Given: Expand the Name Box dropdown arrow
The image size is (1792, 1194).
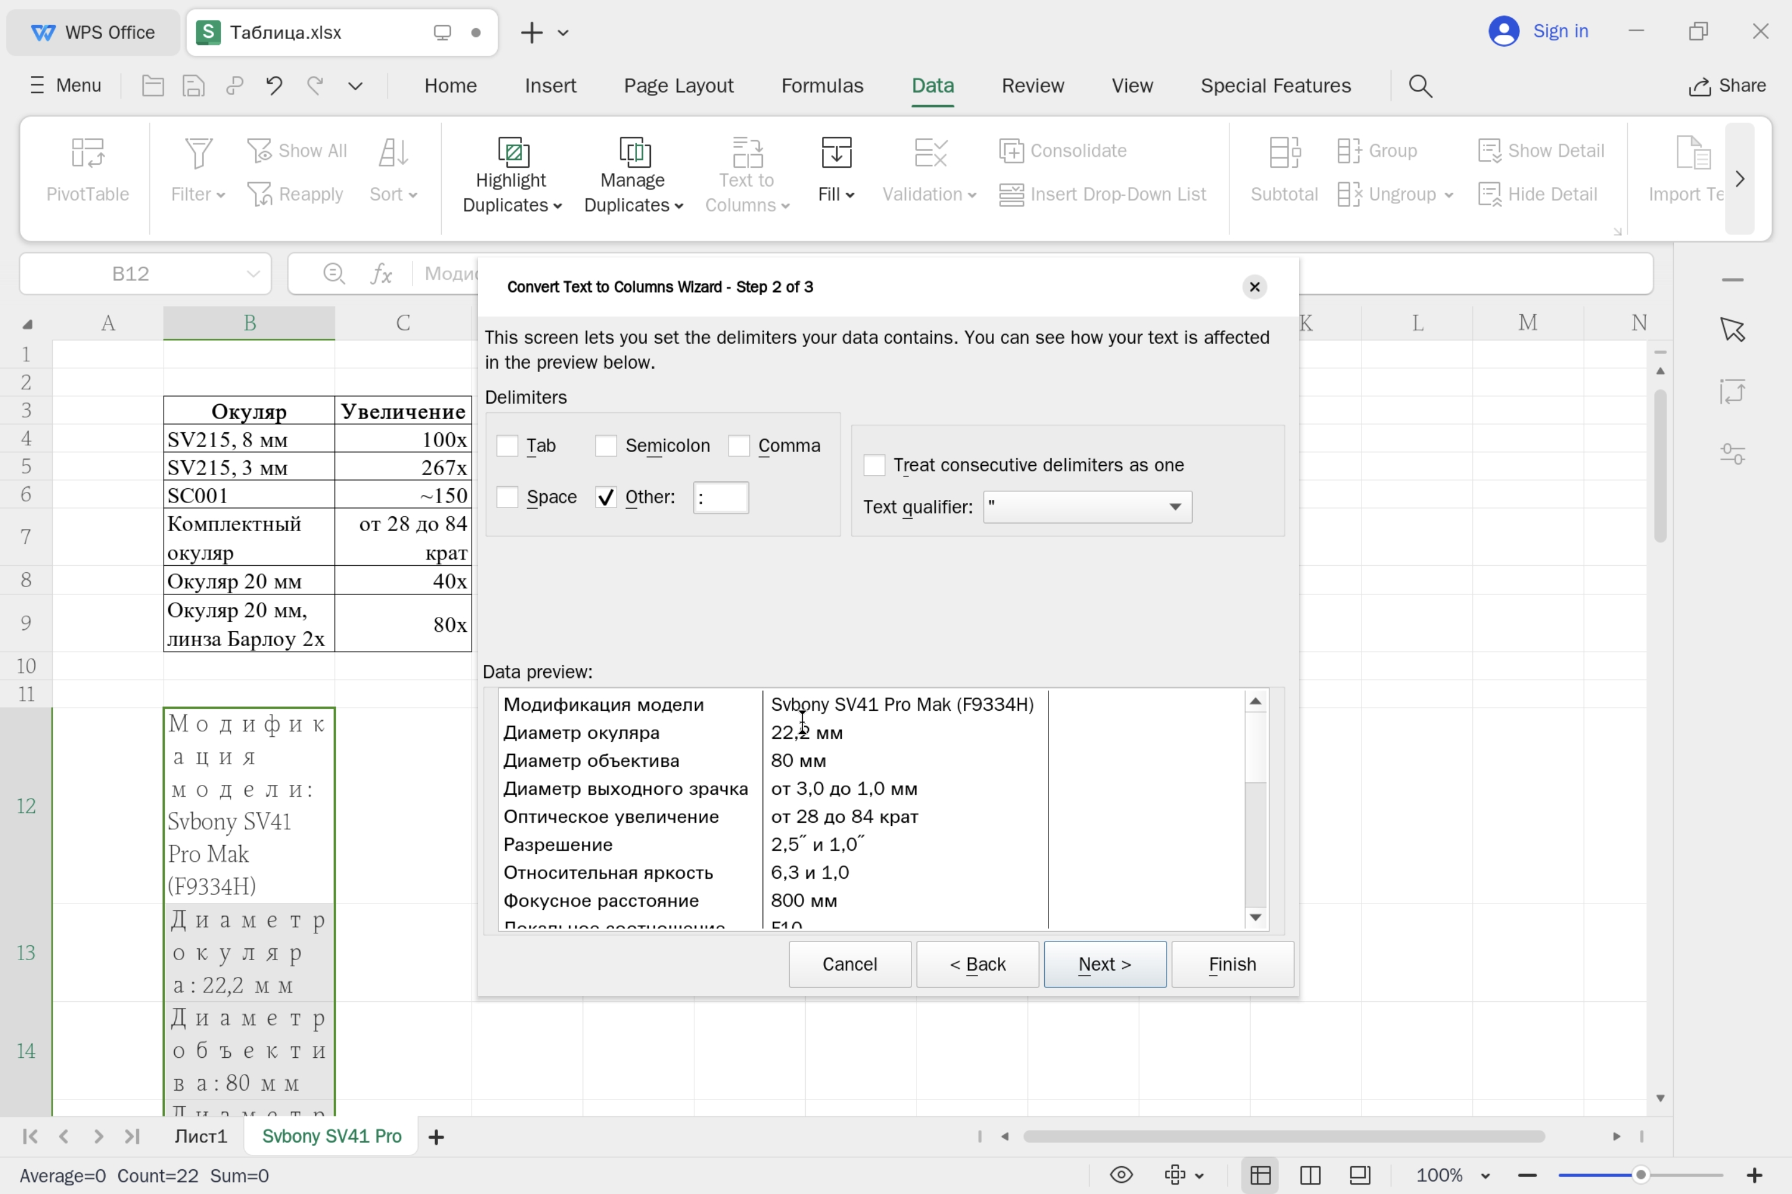Looking at the screenshot, I should pos(254,274).
